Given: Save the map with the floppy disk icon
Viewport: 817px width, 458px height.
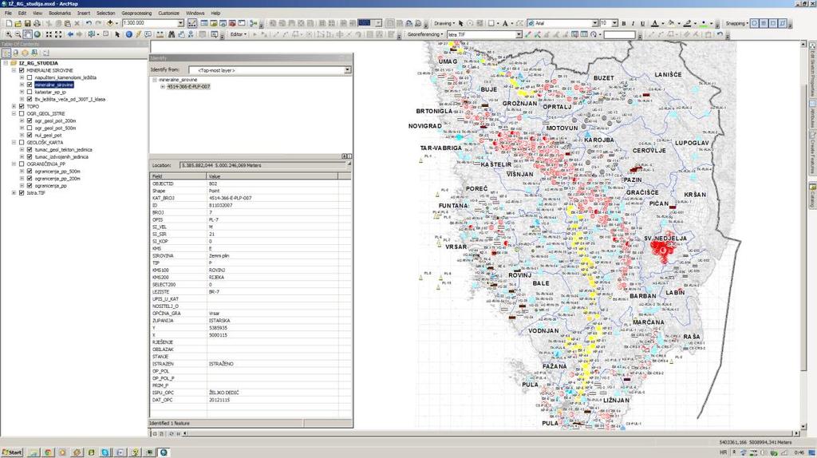Looking at the screenshot, I should [28, 23].
